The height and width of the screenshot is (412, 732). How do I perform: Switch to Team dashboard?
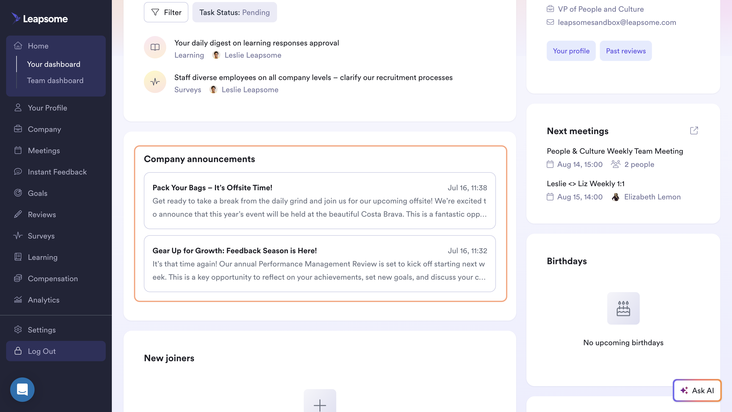55,80
